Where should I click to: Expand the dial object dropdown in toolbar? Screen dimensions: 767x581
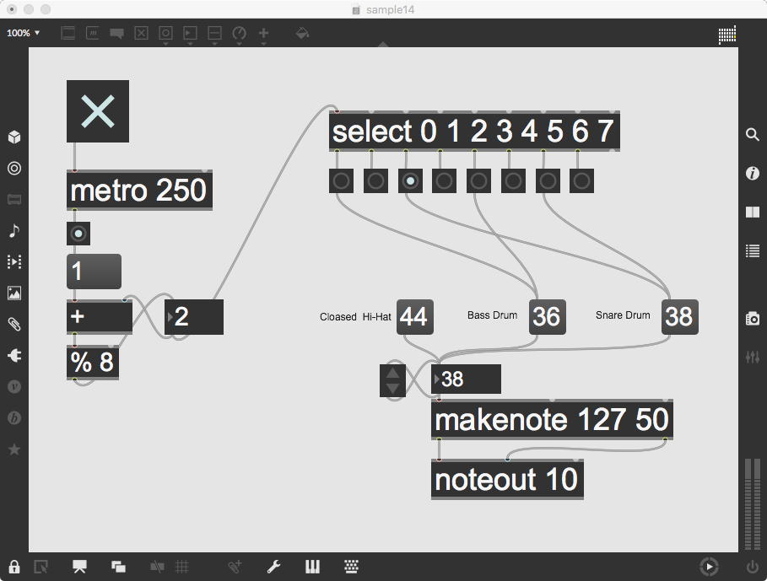point(239,44)
